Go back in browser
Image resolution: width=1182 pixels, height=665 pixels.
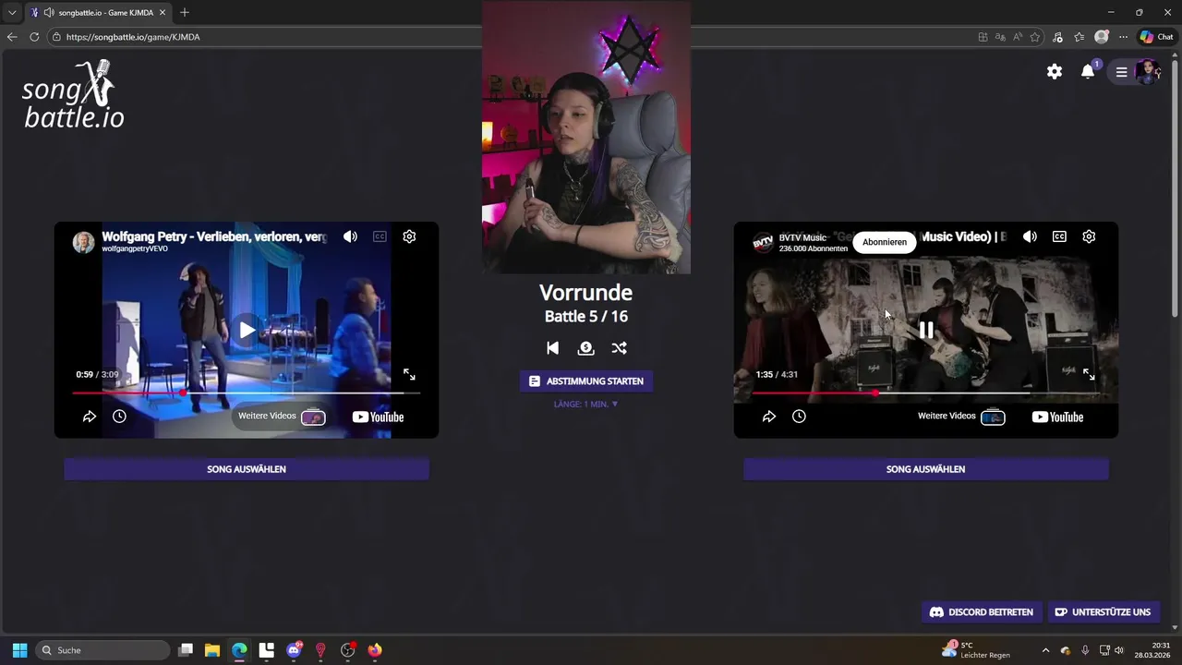click(12, 37)
